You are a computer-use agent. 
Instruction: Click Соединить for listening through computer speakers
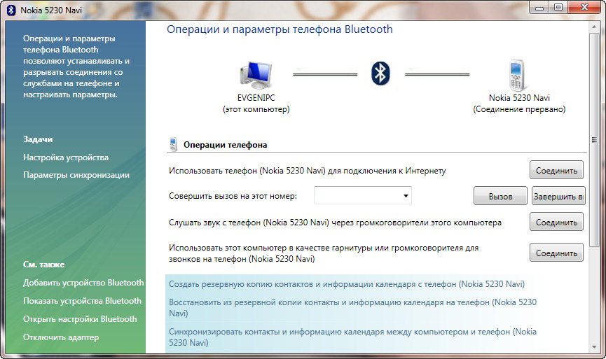(x=556, y=222)
